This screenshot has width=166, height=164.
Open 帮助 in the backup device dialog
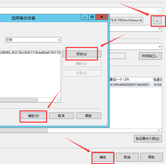pyautogui.click(x=88, y=116)
